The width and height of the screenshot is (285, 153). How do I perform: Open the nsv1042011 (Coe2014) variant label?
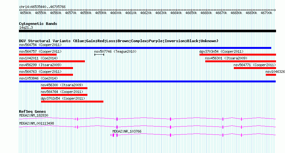[x=38, y=58]
